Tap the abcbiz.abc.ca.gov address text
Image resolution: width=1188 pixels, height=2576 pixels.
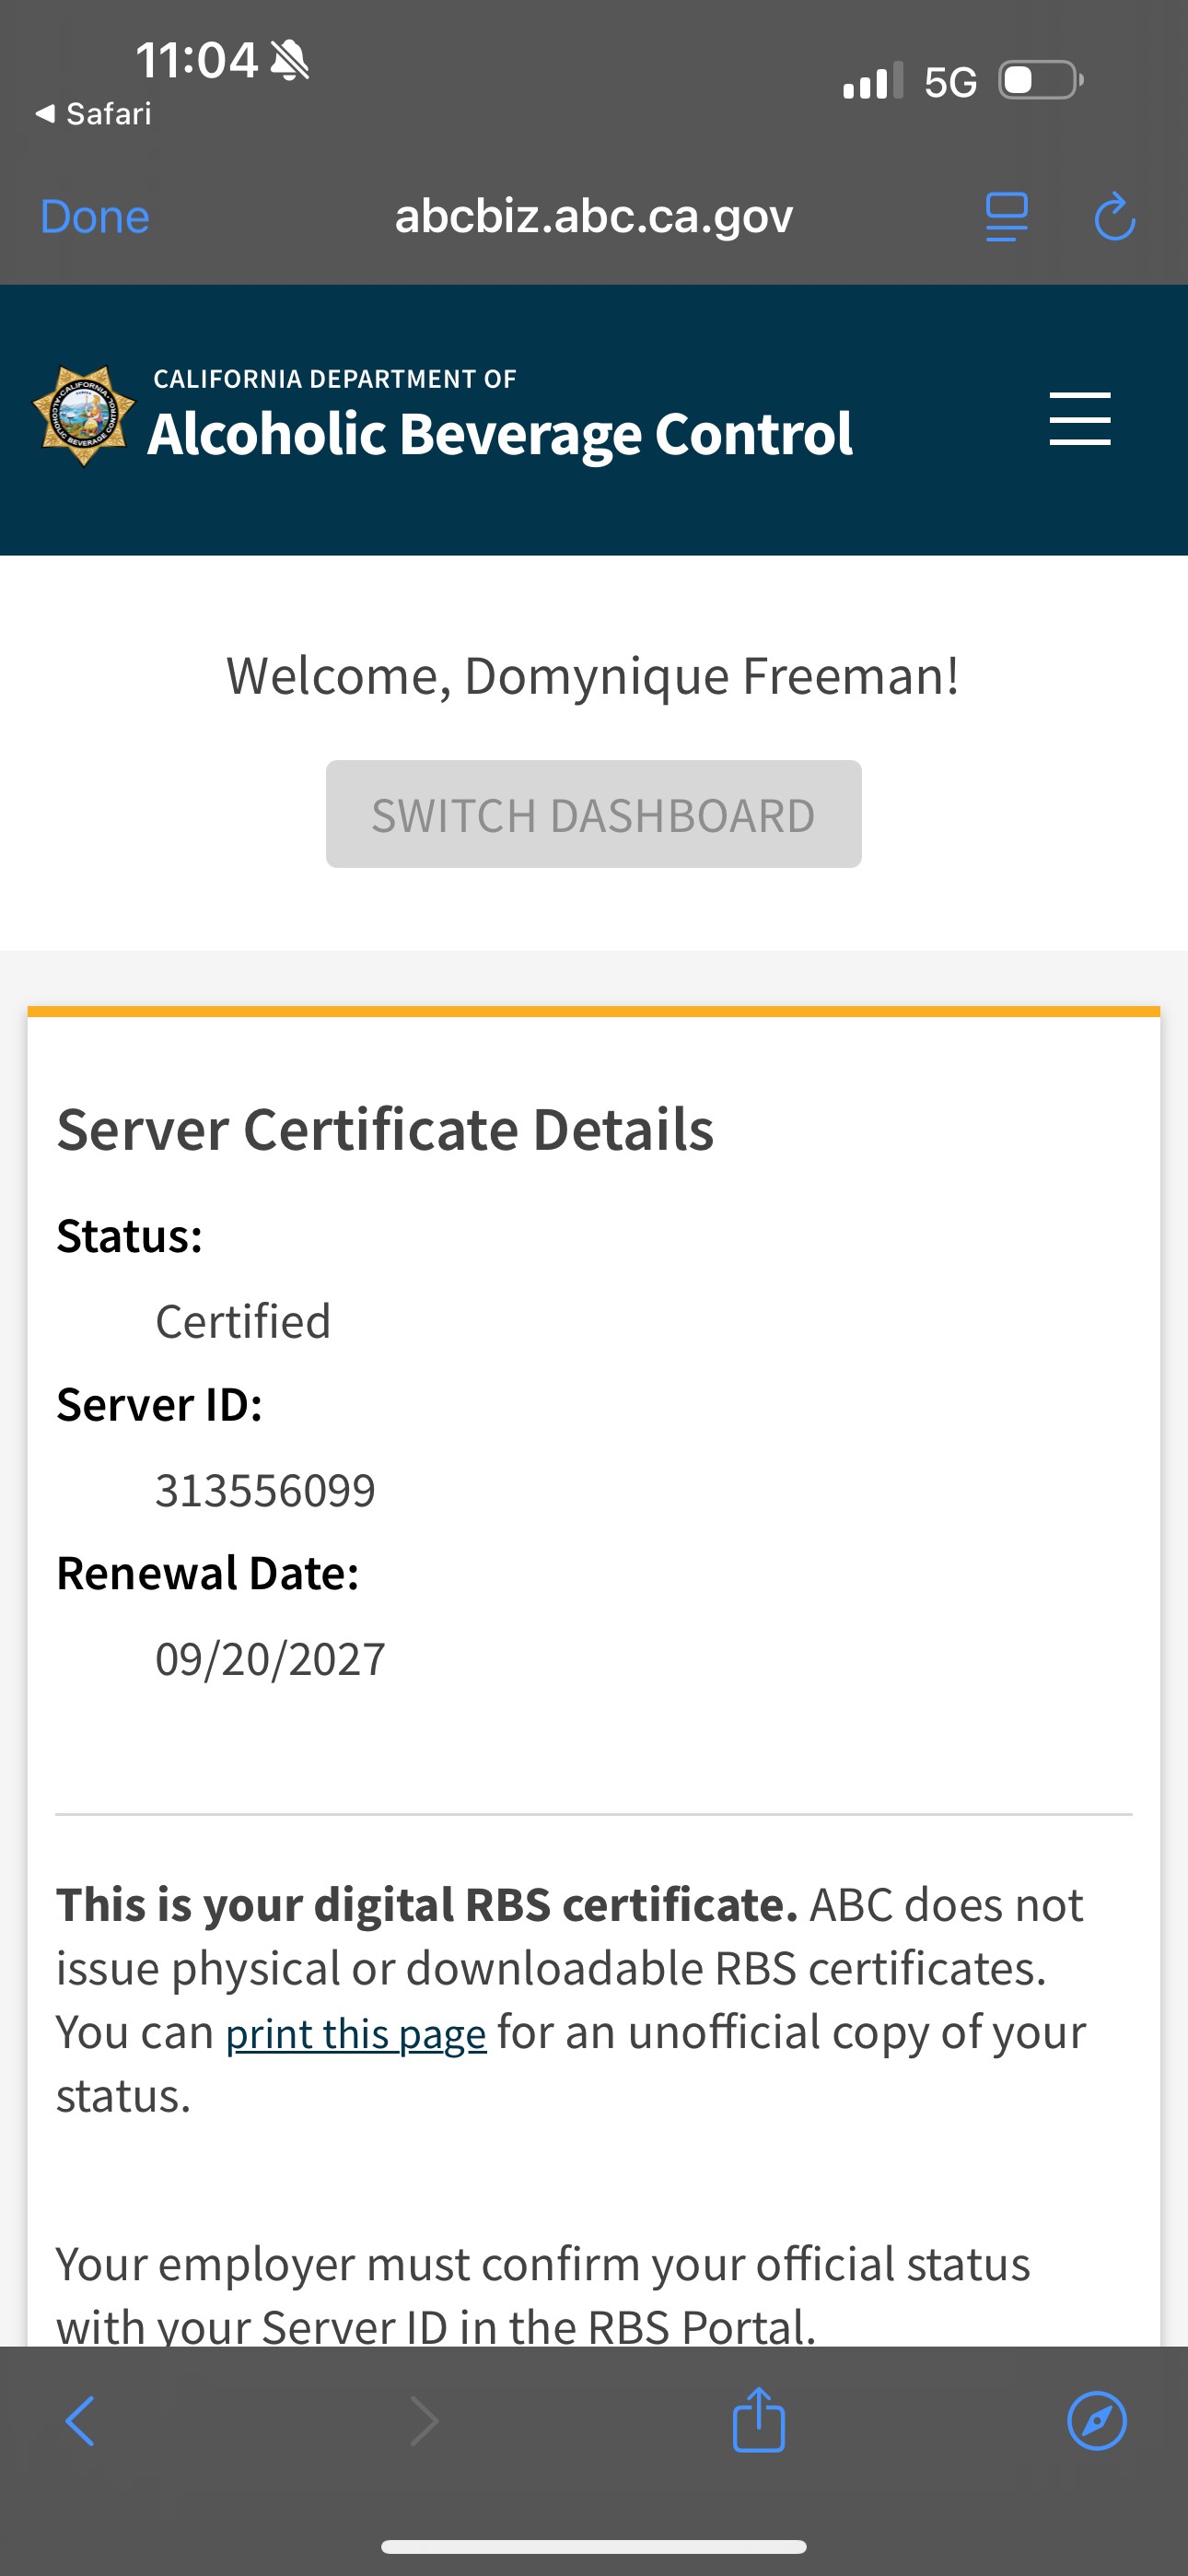(x=594, y=216)
